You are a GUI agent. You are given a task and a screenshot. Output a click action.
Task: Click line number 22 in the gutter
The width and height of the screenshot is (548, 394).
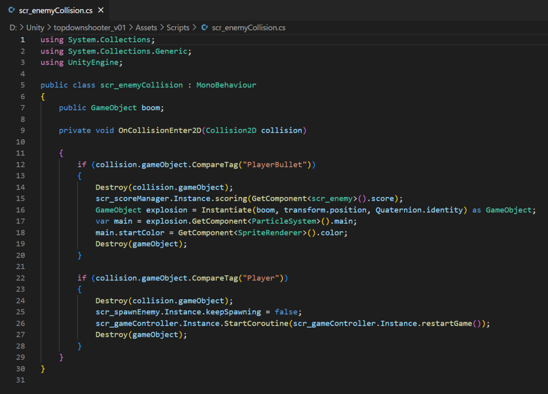[20, 278]
